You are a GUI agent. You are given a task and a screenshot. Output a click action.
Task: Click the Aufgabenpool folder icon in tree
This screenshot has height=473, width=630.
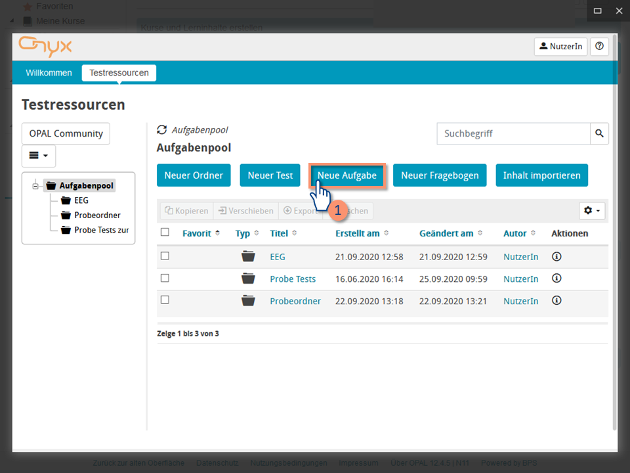tap(51, 185)
